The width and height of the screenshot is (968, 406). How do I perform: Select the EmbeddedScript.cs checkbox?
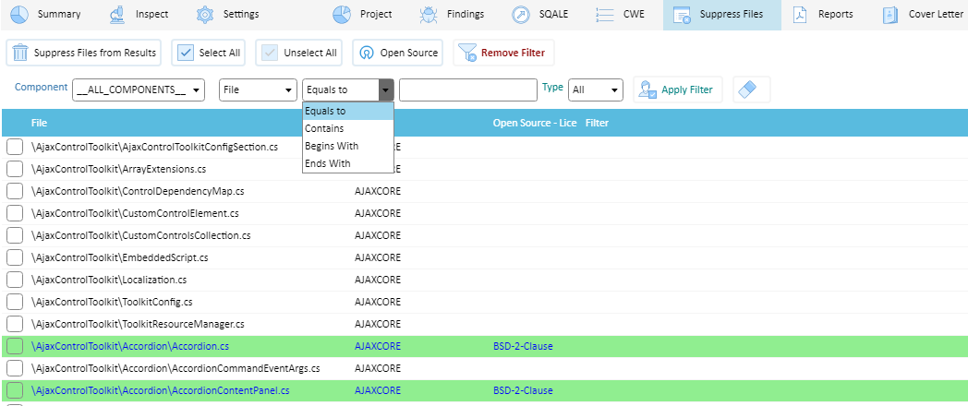pos(15,257)
